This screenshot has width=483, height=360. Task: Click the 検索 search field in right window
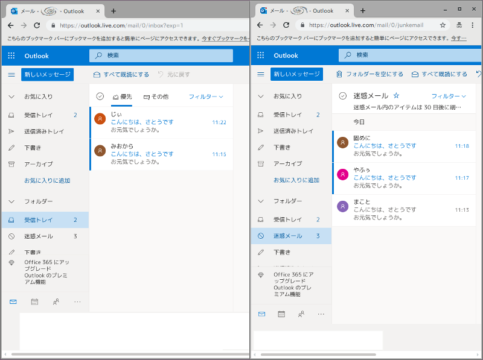411,55
